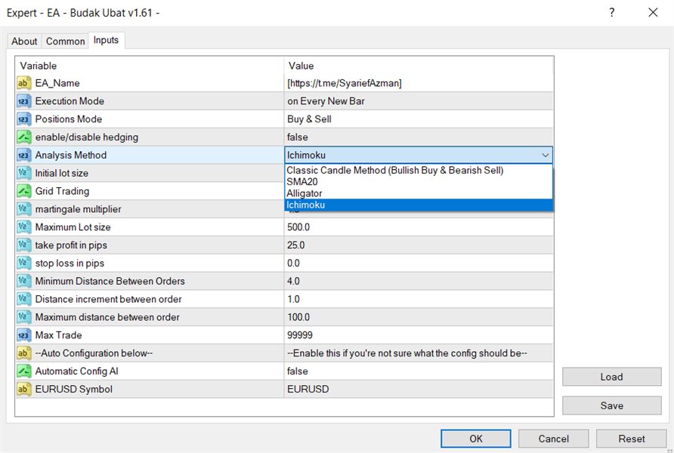
Task: Click the string icon beside EA_Name
Action: point(23,83)
